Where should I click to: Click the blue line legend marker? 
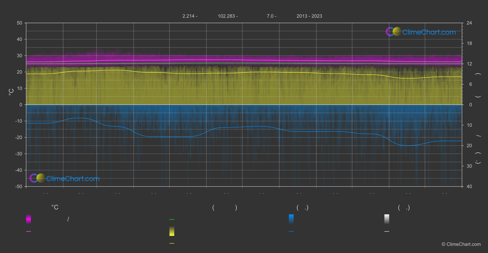tap(291, 232)
